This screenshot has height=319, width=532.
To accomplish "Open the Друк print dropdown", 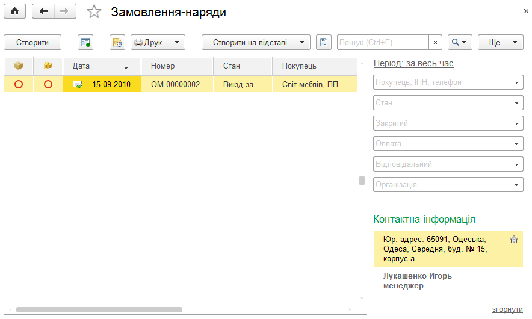I will click(158, 42).
